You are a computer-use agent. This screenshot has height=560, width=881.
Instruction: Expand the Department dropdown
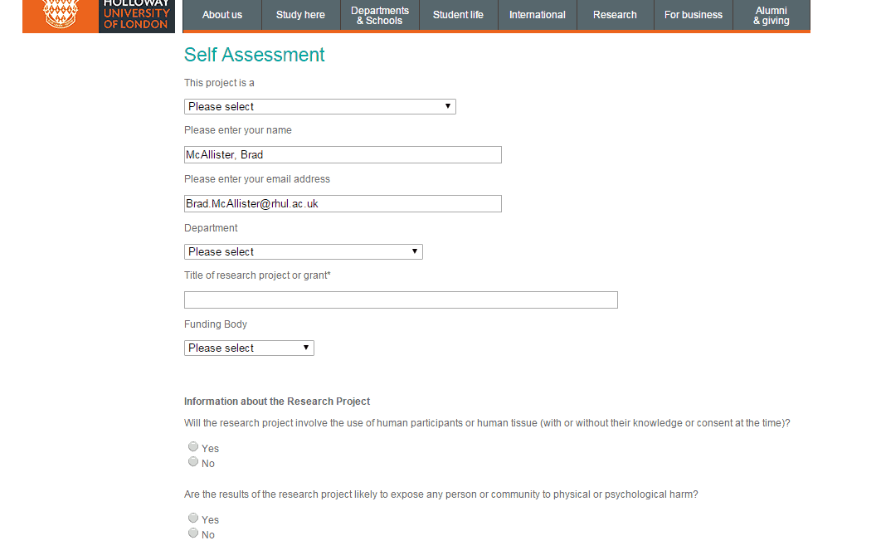click(304, 251)
